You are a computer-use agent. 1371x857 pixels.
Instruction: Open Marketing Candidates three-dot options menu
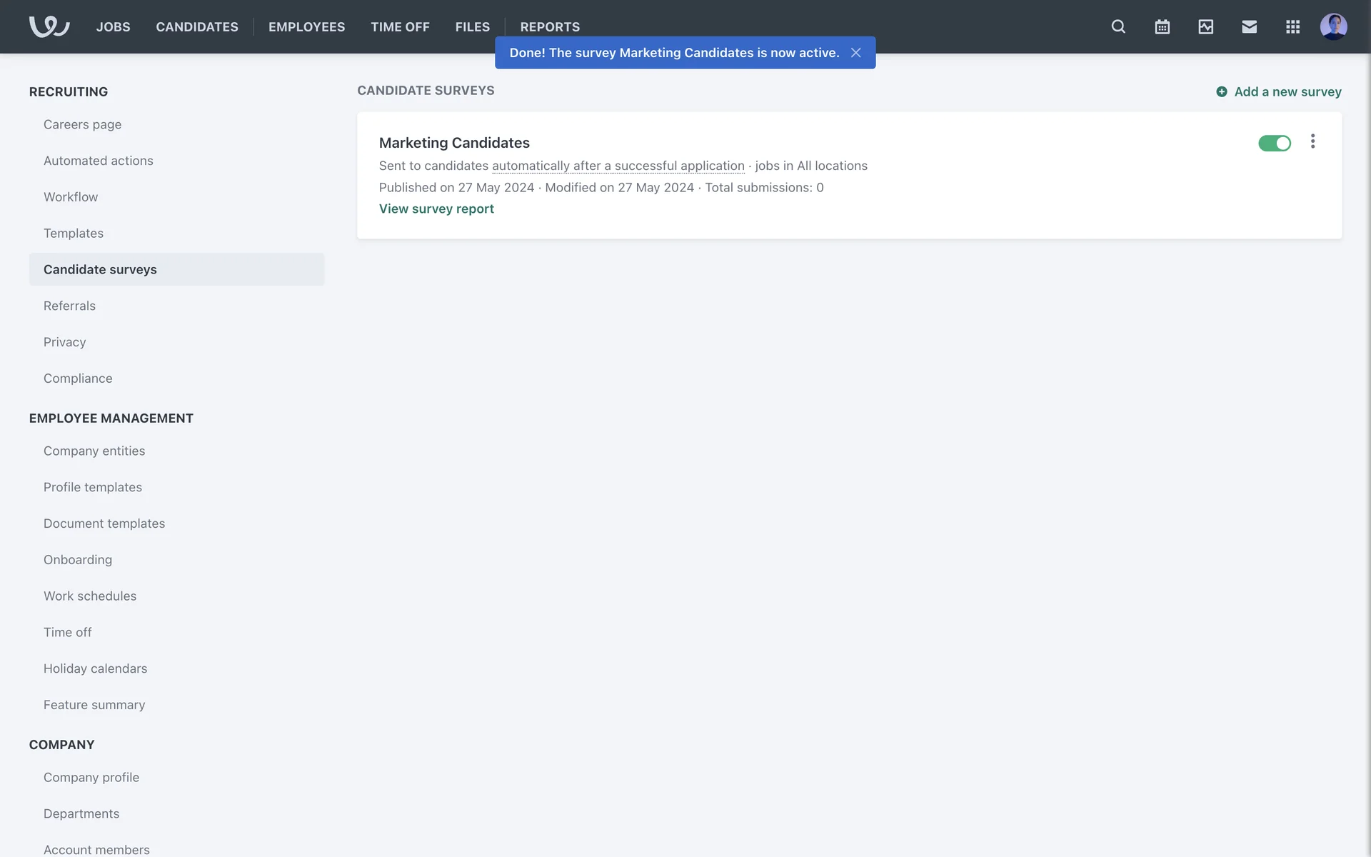1312,141
